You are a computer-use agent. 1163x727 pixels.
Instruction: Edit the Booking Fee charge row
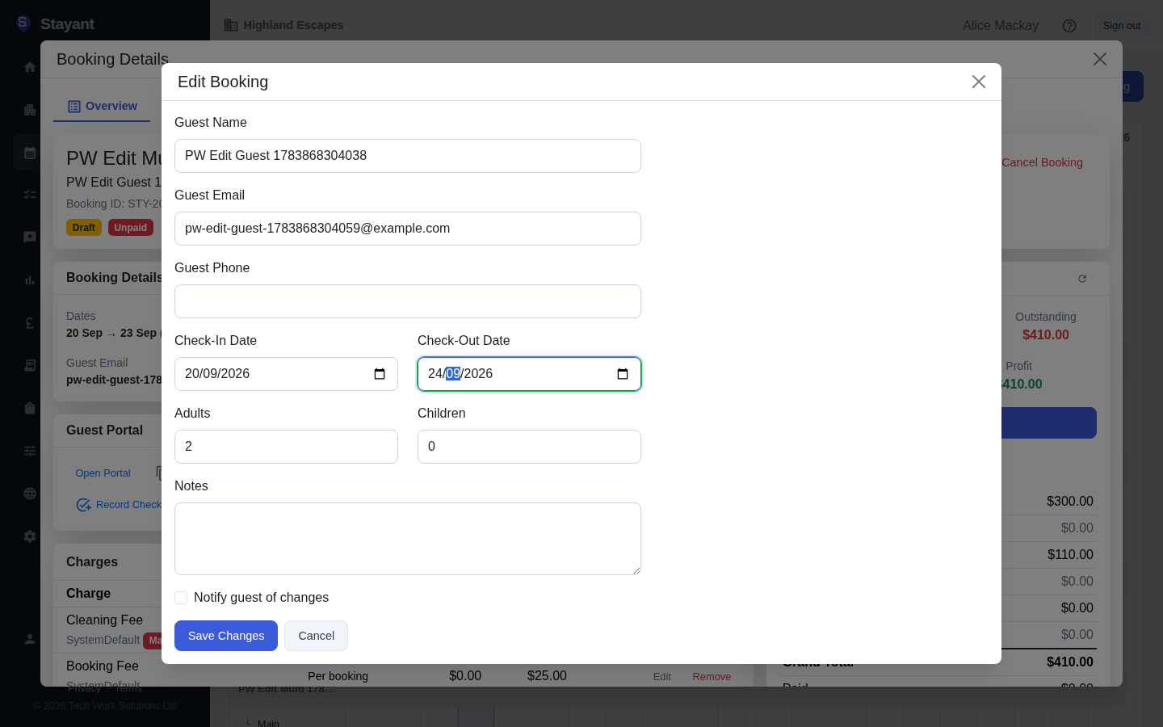[x=662, y=677]
